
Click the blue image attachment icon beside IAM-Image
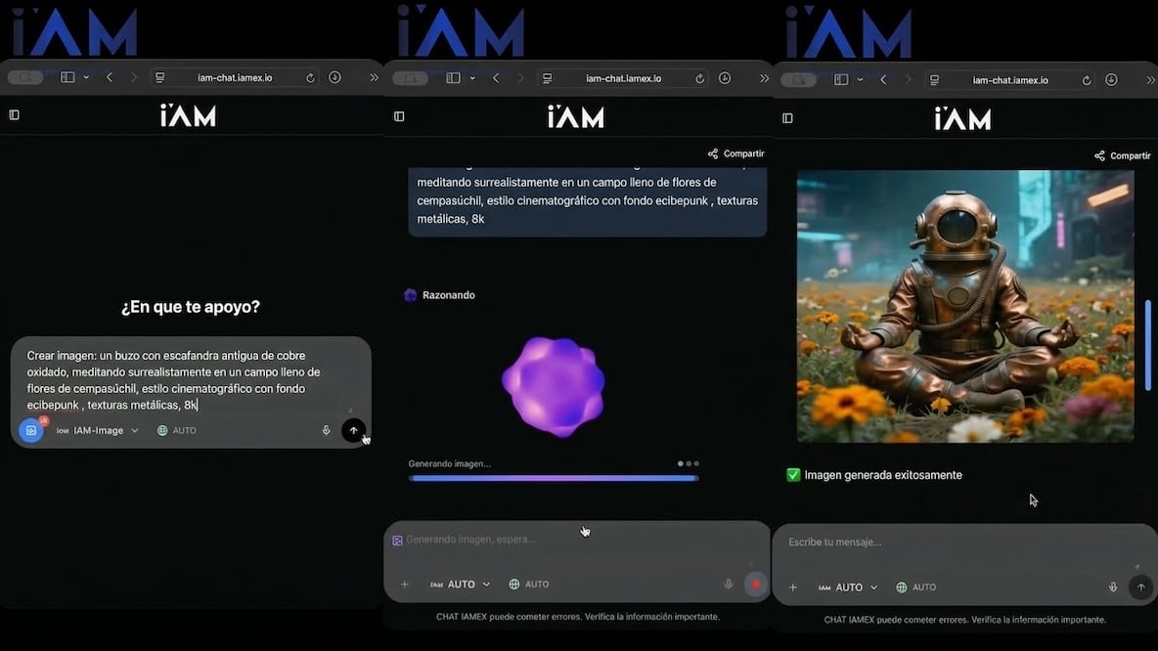[31, 430]
